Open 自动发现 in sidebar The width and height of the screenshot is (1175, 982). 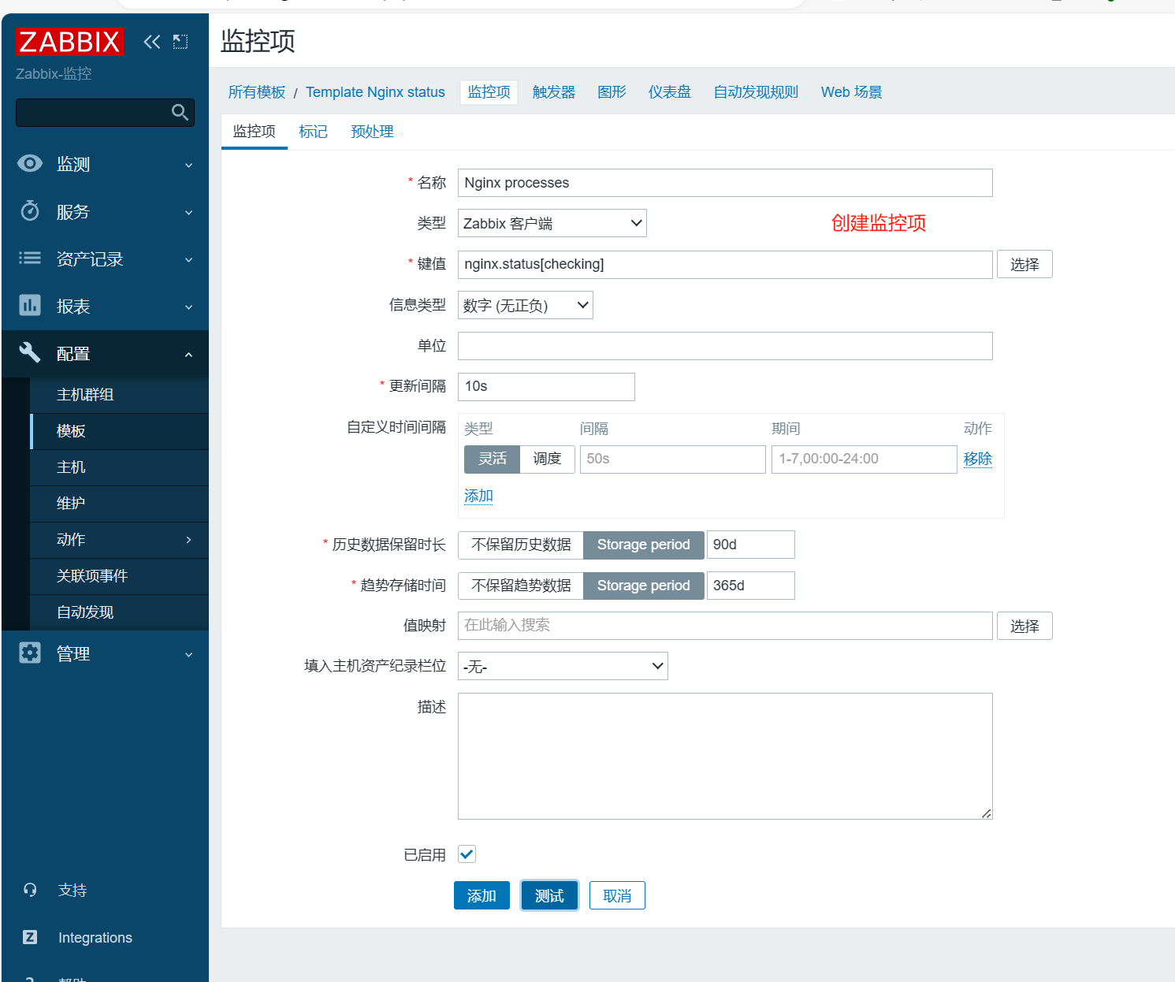pos(119,612)
